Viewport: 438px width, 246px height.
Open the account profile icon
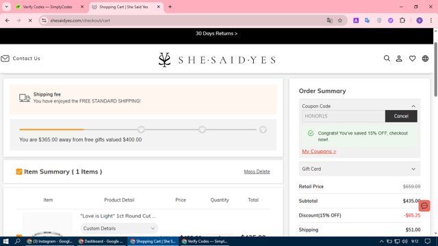(399, 58)
